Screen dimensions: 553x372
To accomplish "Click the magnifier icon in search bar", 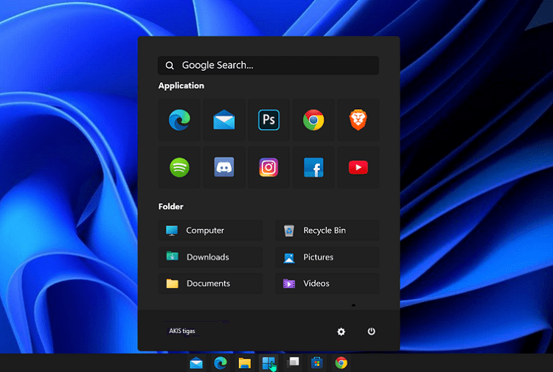I will point(170,66).
